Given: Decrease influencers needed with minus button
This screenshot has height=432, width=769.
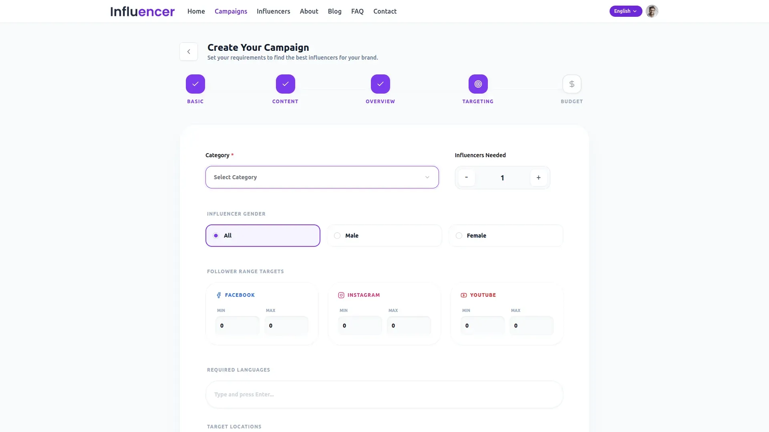Looking at the screenshot, I should pos(466,178).
